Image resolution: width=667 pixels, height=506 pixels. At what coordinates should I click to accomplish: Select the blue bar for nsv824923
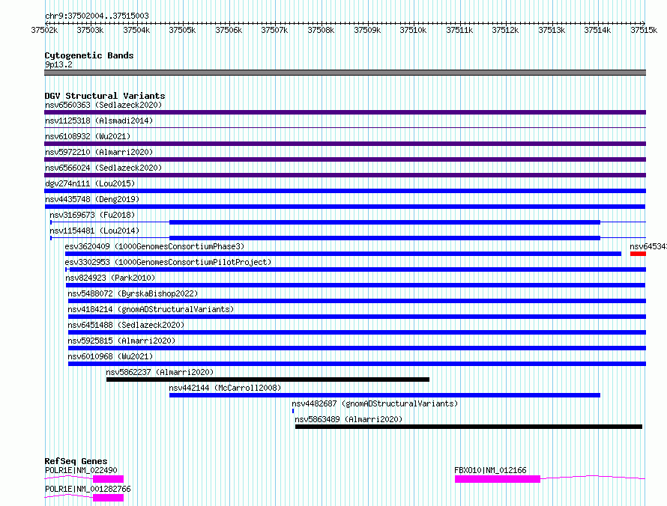click(355, 285)
